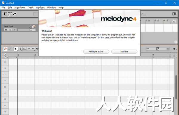Open the right pane layout dropdown

pos(175,14)
